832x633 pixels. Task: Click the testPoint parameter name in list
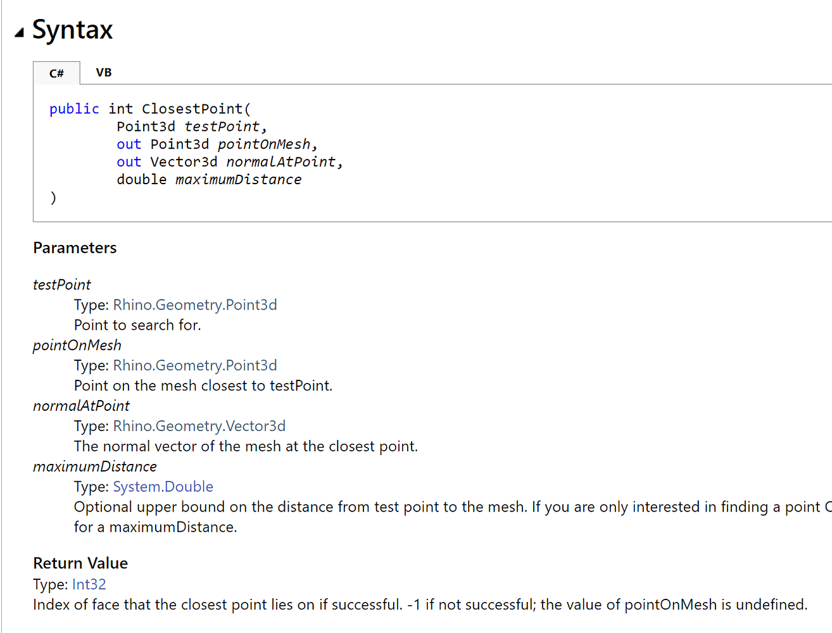(x=62, y=285)
